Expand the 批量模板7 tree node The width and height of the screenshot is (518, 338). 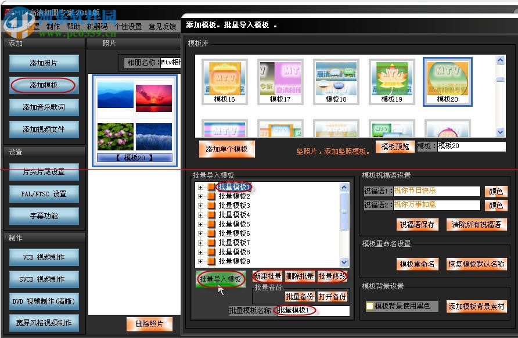click(200, 243)
